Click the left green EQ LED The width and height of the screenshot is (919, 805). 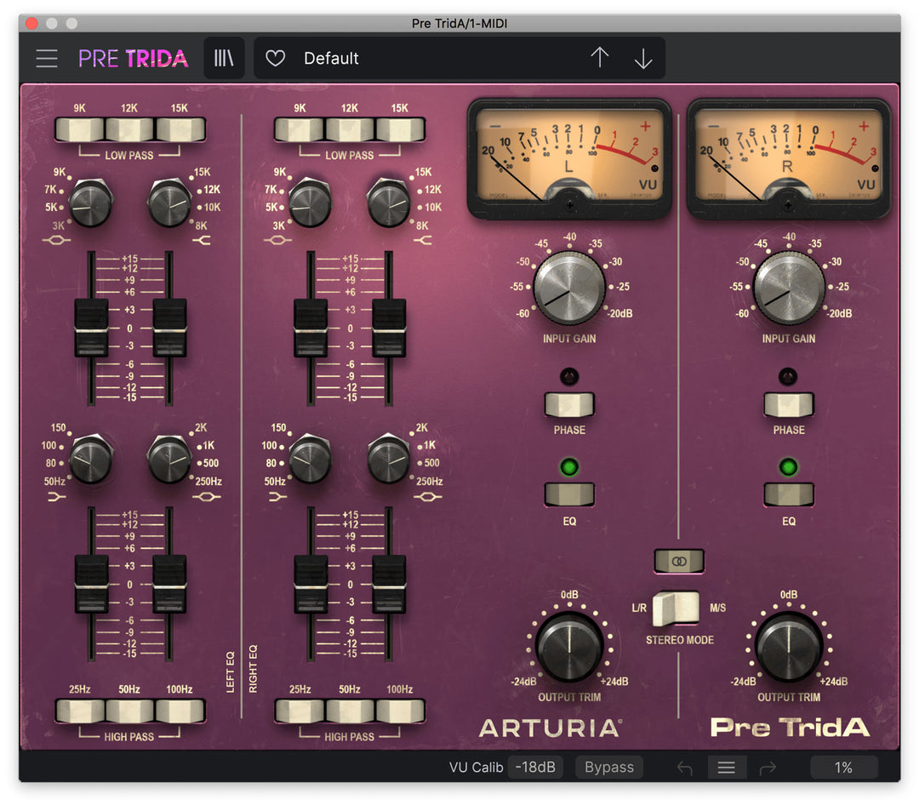coord(569,466)
